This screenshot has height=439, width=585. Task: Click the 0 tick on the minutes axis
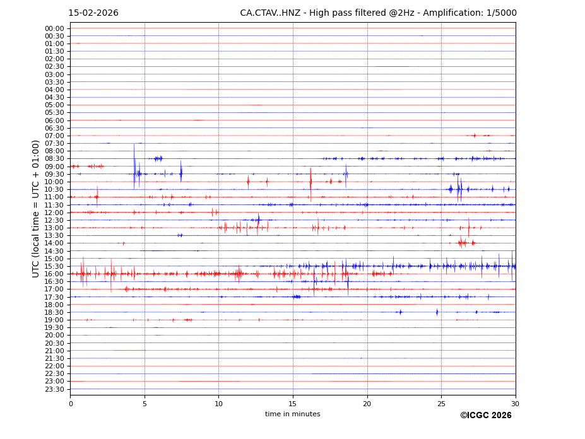point(71,404)
